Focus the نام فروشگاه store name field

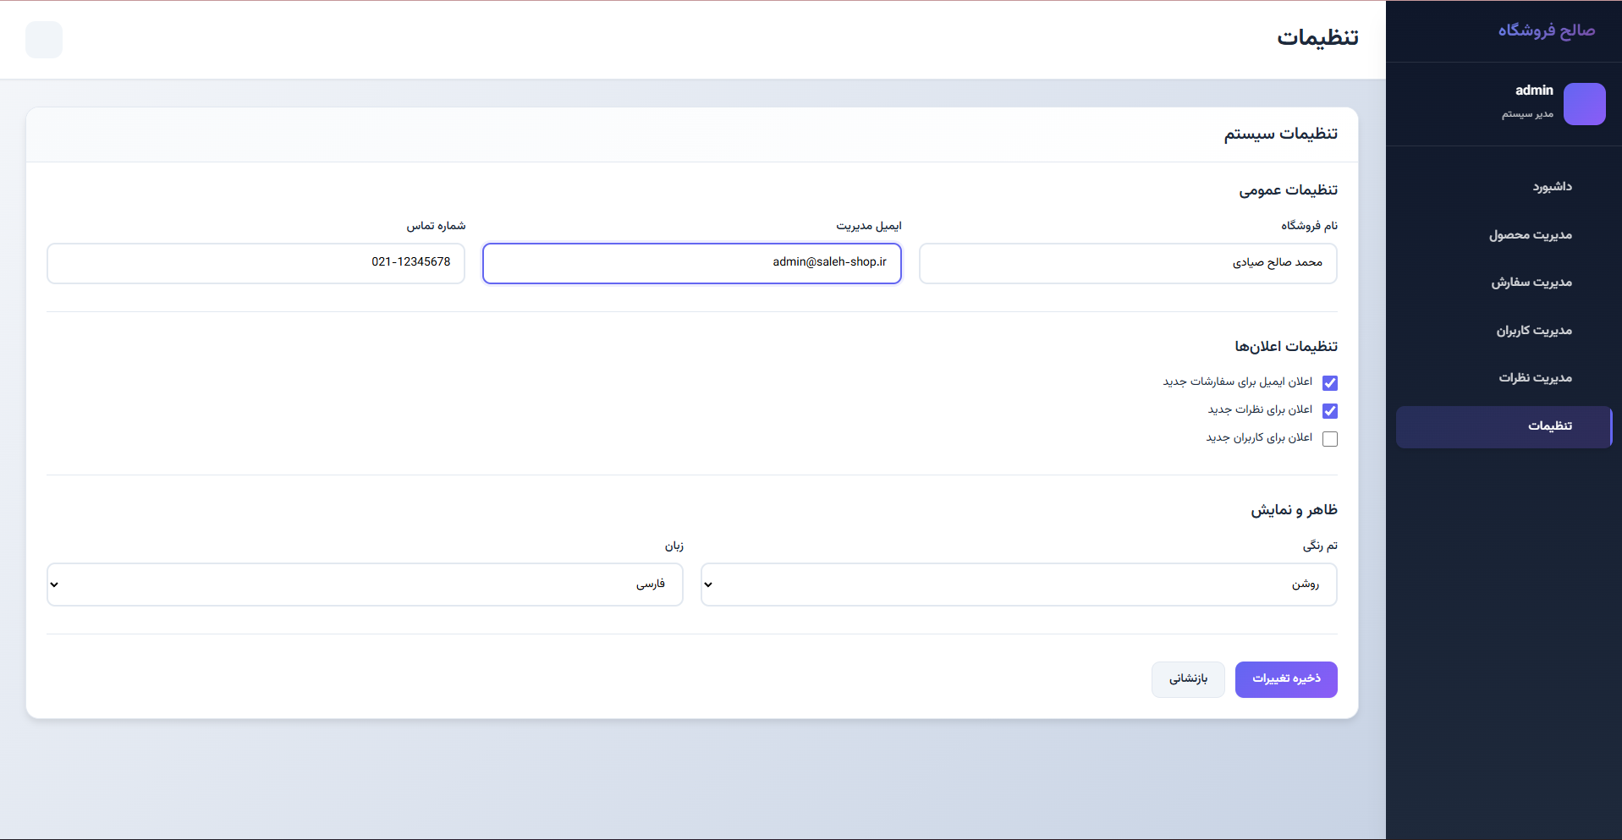(1127, 263)
